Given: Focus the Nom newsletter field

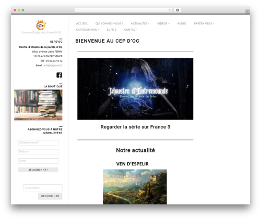Looking at the screenshot, I should tap(38, 161).
